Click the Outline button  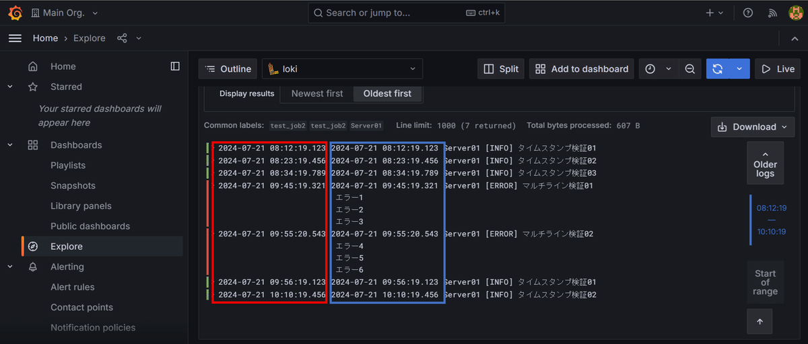pyautogui.click(x=228, y=69)
